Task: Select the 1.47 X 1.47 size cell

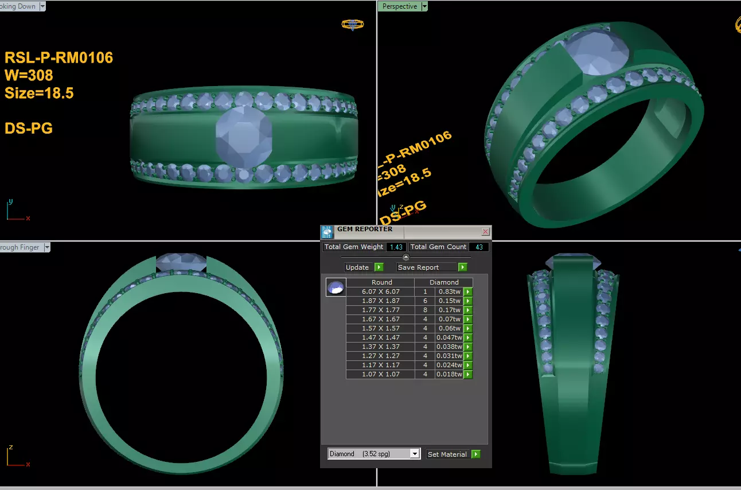Action: [380, 337]
